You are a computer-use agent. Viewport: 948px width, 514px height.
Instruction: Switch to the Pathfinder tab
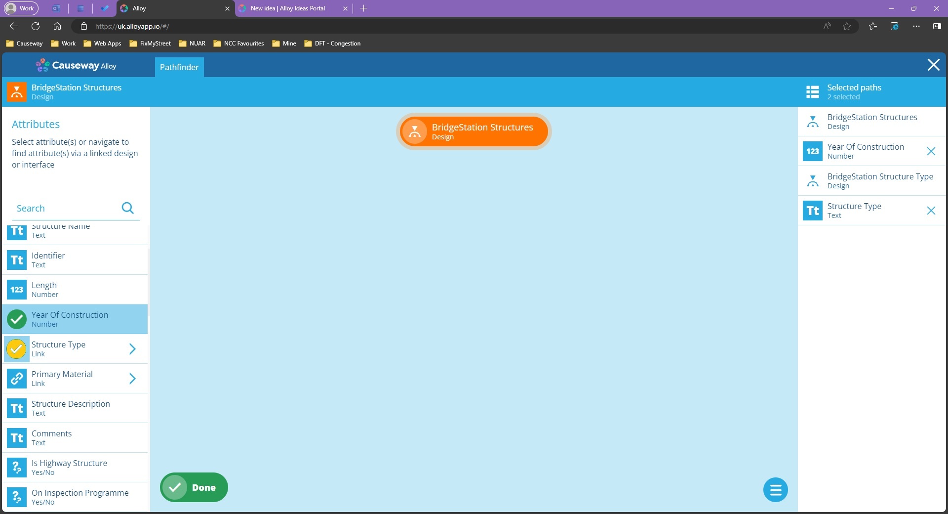[x=179, y=67]
